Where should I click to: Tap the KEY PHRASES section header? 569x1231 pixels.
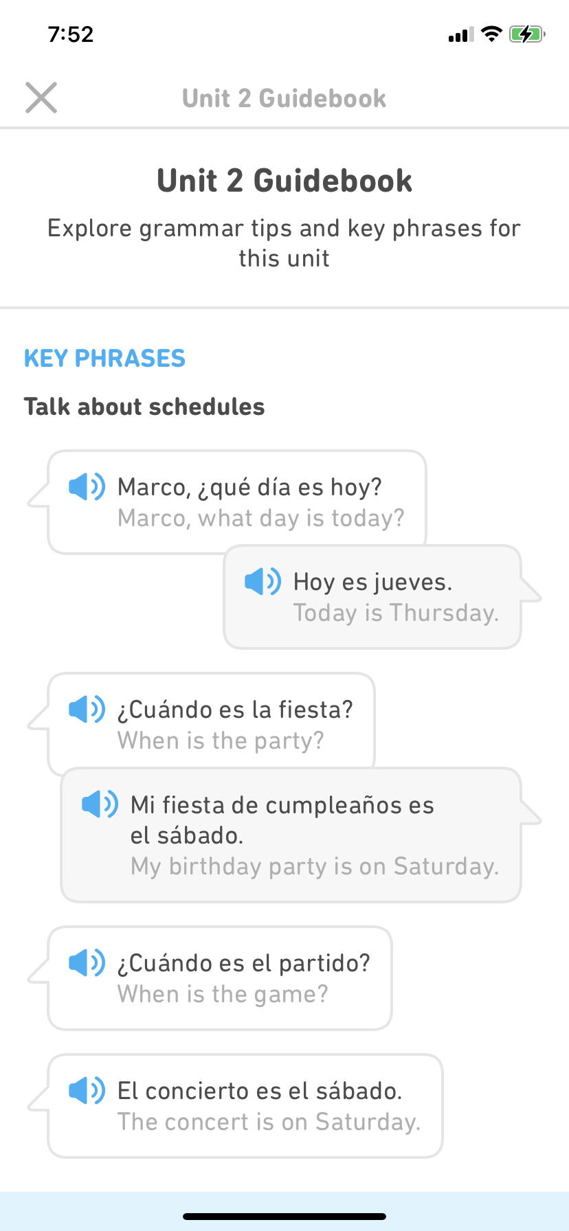click(104, 359)
